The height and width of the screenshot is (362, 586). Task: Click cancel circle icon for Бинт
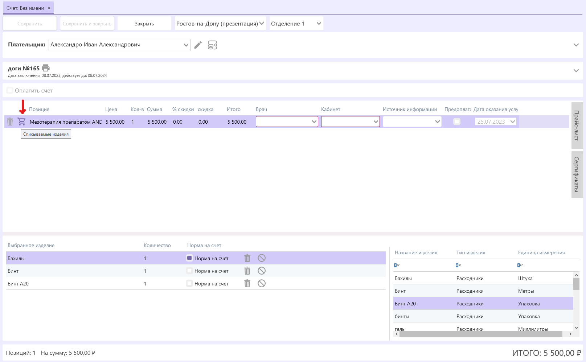tap(262, 271)
